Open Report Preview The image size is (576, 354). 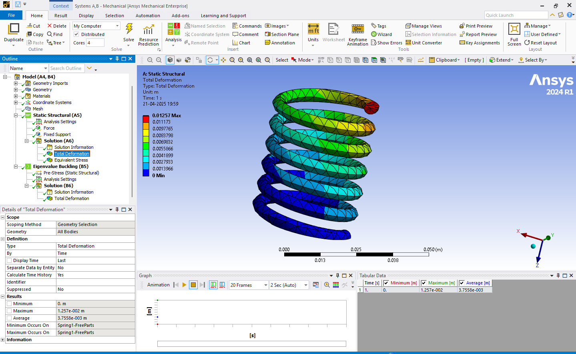(478, 34)
